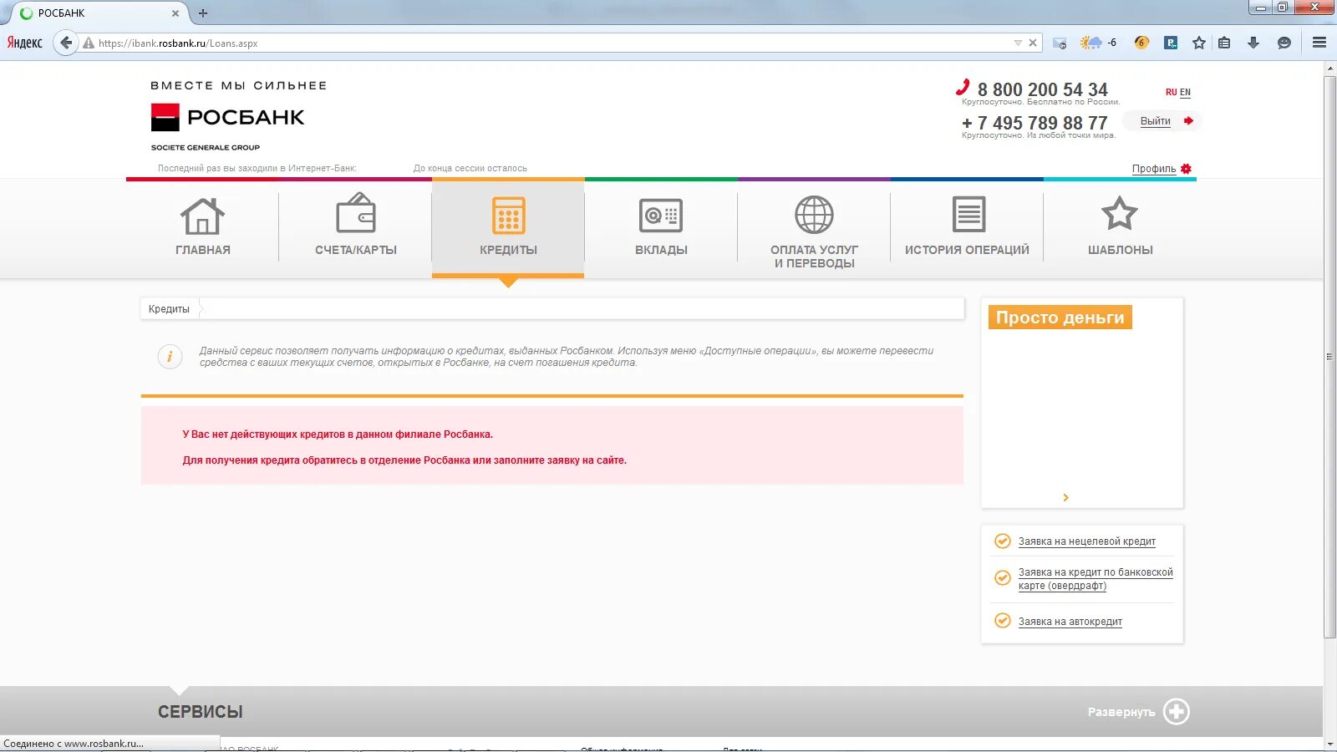Image resolution: width=1337 pixels, height=752 pixels.
Task: Click the vertical page scrollbar
Action: pyautogui.click(x=1329, y=357)
